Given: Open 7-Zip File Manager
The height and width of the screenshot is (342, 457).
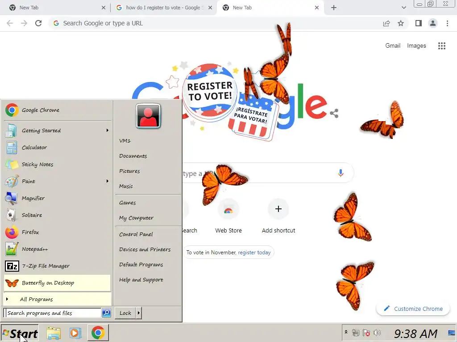Looking at the screenshot, I should pos(58,266).
